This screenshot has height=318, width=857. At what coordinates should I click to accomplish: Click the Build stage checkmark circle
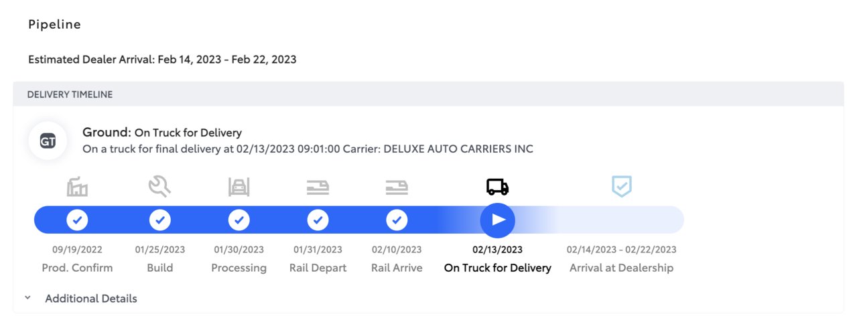click(x=159, y=220)
